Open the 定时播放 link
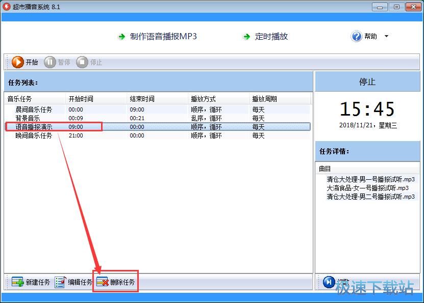Image resolution: width=424 pixels, height=303 pixels. [271, 37]
